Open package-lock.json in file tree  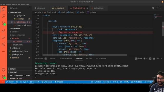coord(20,51)
